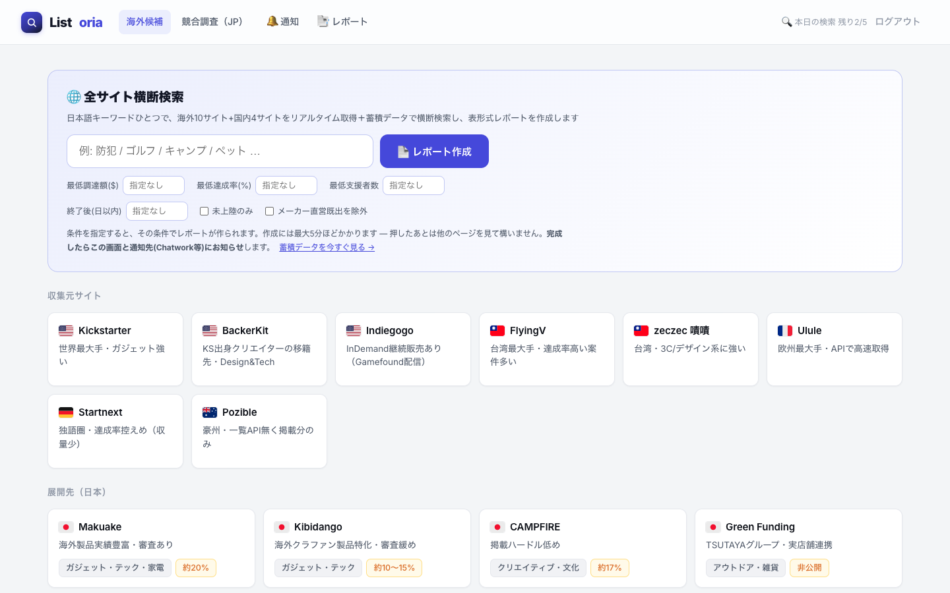
Task: Click the German flag on Startnext card
Action: (66, 412)
